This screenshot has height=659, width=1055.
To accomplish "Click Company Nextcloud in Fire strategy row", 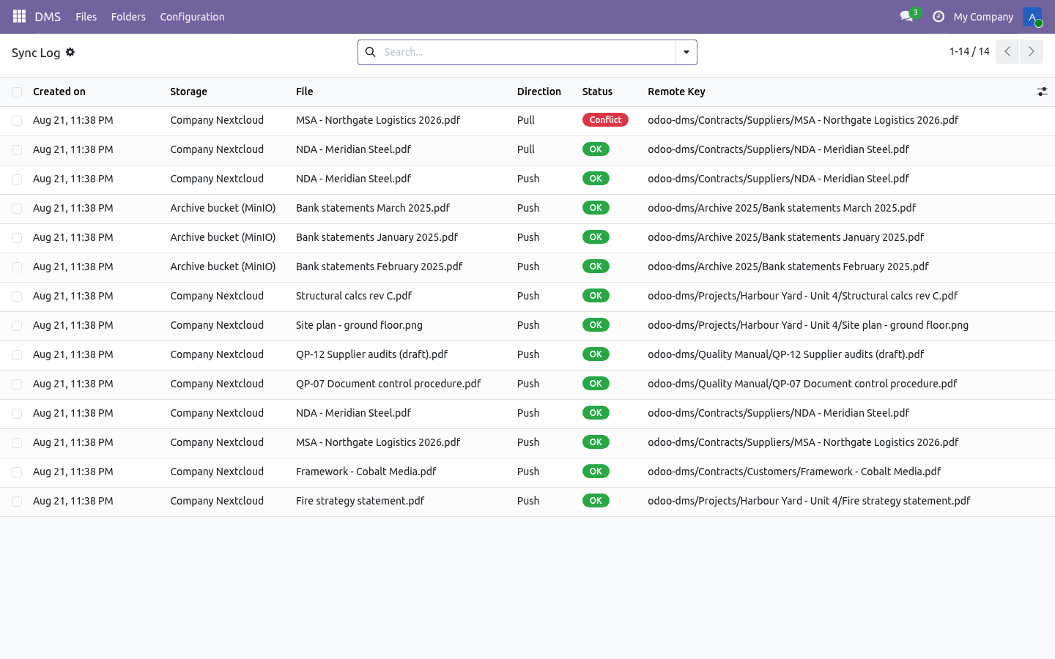I will tap(217, 501).
